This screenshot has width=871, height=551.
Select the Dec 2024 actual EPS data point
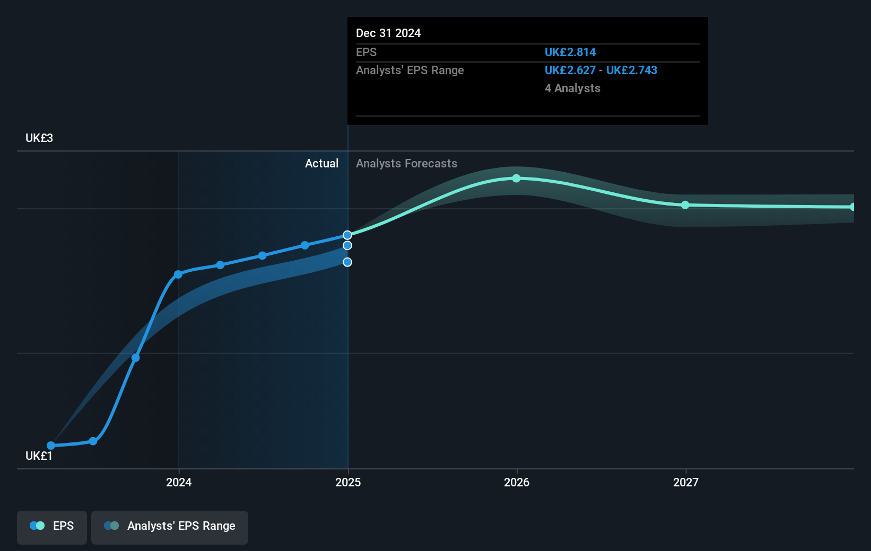coord(347,234)
